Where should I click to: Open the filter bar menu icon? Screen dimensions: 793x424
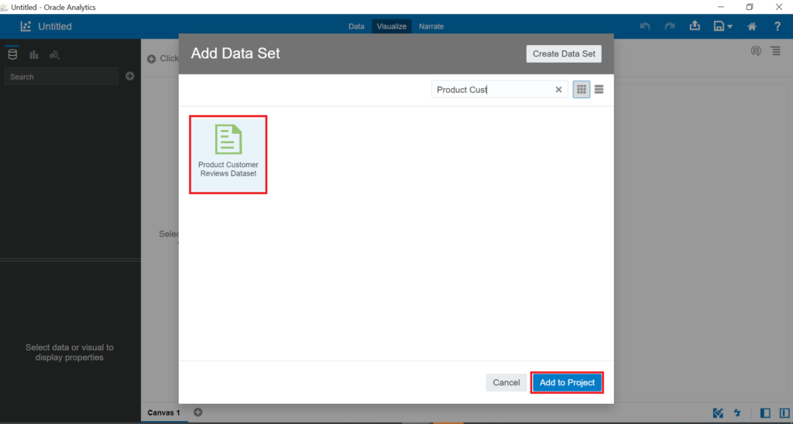(x=776, y=50)
